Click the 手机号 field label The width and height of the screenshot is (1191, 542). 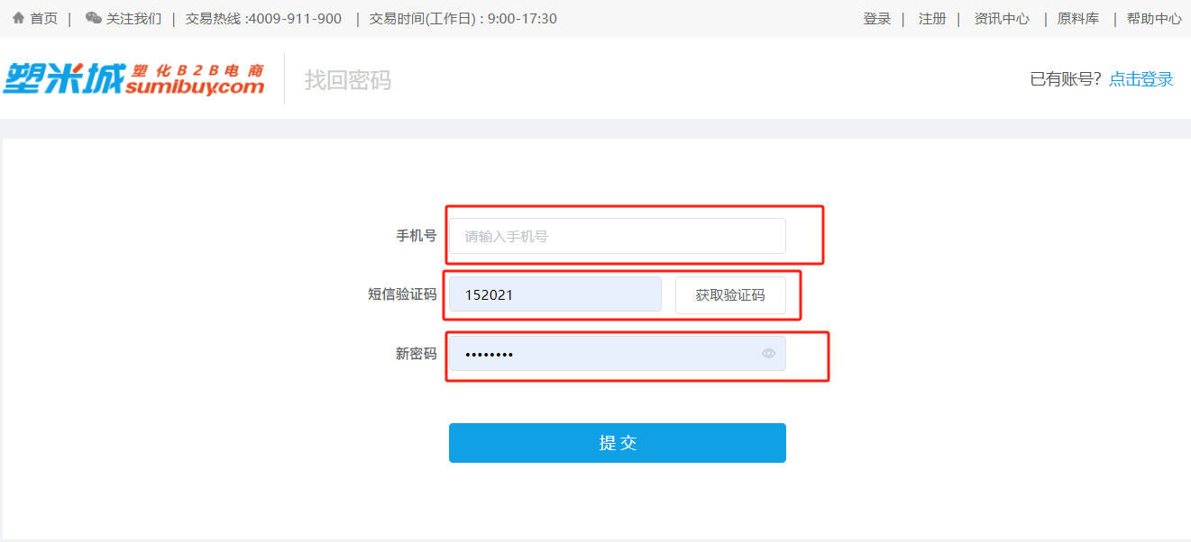tap(417, 236)
